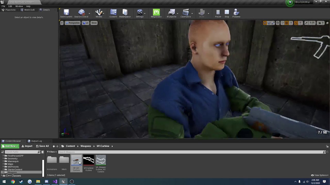
Task: Open the Blueprints toolbar button
Action: pos(171,14)
